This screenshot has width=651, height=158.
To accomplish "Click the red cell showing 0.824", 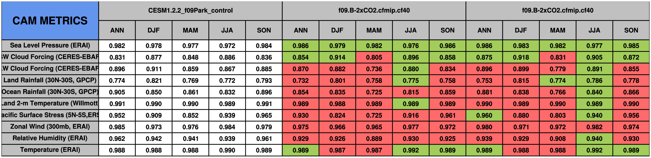I will [x=337, y=116].
